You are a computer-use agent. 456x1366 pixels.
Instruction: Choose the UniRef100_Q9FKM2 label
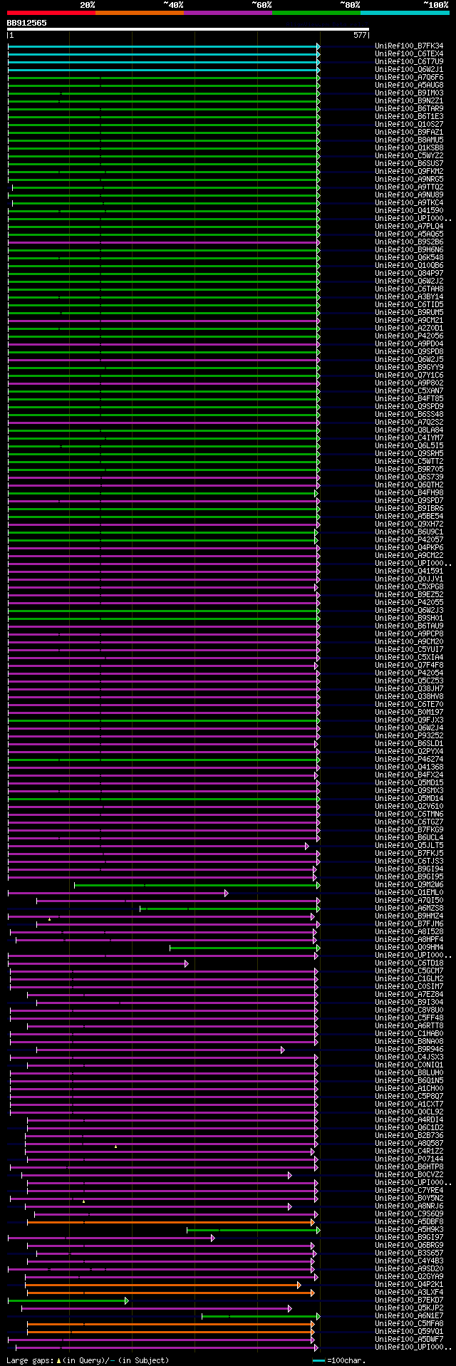click(409, 171)
